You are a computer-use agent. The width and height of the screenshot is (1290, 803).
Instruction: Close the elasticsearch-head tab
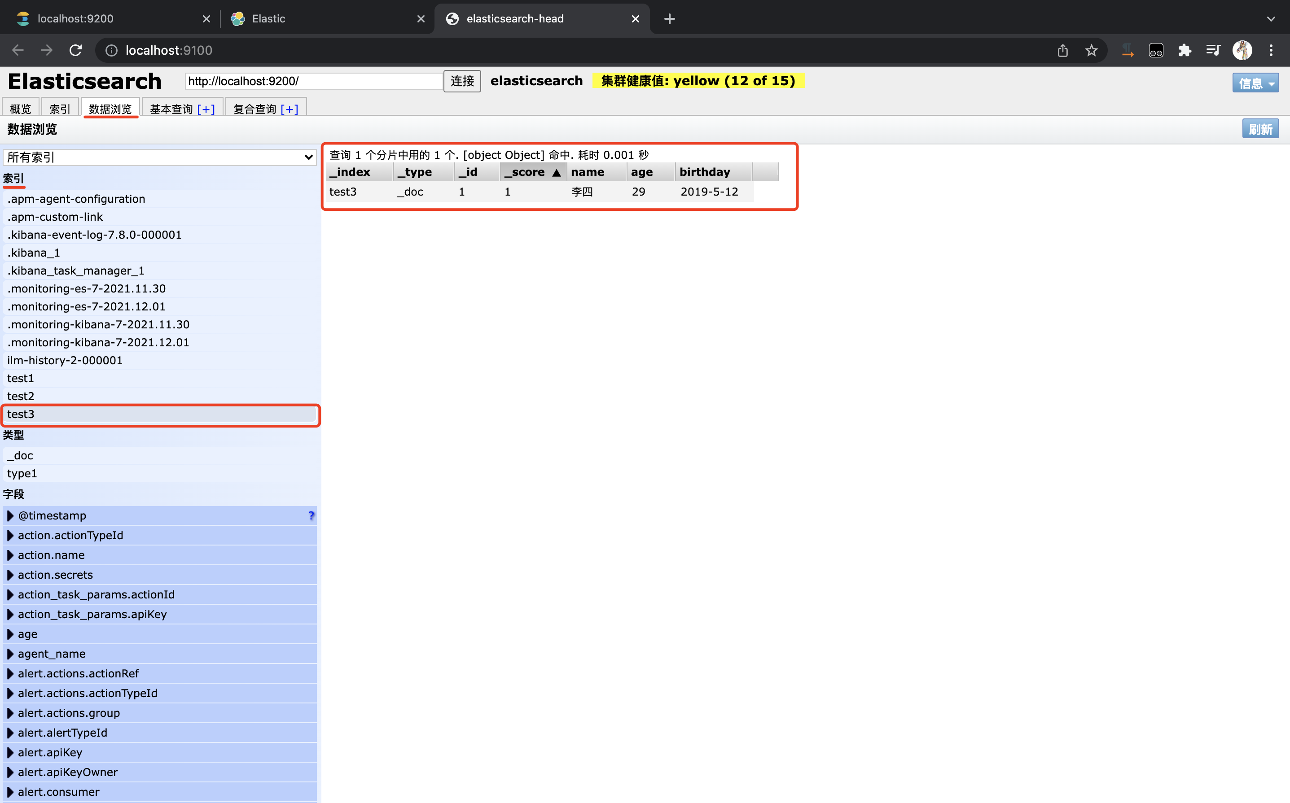pos(636,19)
